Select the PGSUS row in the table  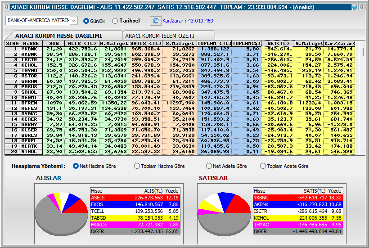tap(180, 87)
